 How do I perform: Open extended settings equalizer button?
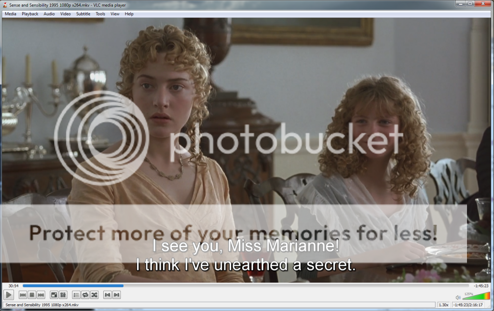click(63, 295)
